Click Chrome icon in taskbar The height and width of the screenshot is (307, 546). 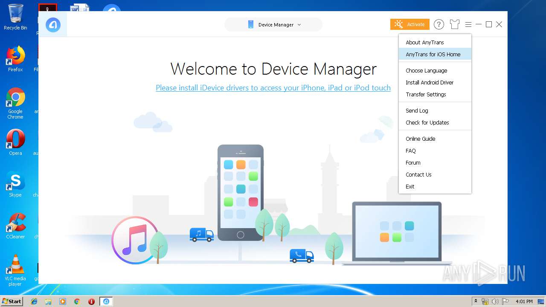tap(77, 301)
